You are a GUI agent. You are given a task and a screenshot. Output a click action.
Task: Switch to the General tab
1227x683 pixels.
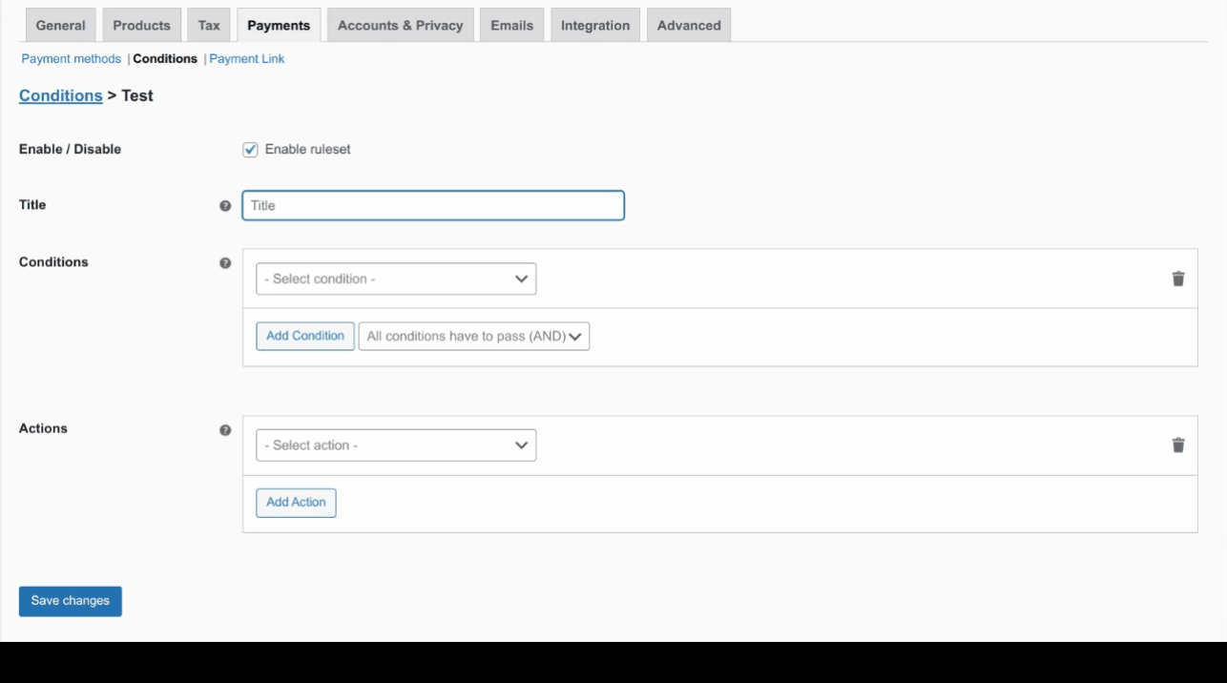tap(60, 26)
